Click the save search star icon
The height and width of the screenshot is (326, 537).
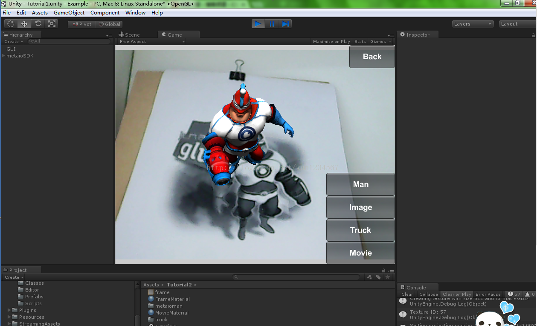point(388,277)
